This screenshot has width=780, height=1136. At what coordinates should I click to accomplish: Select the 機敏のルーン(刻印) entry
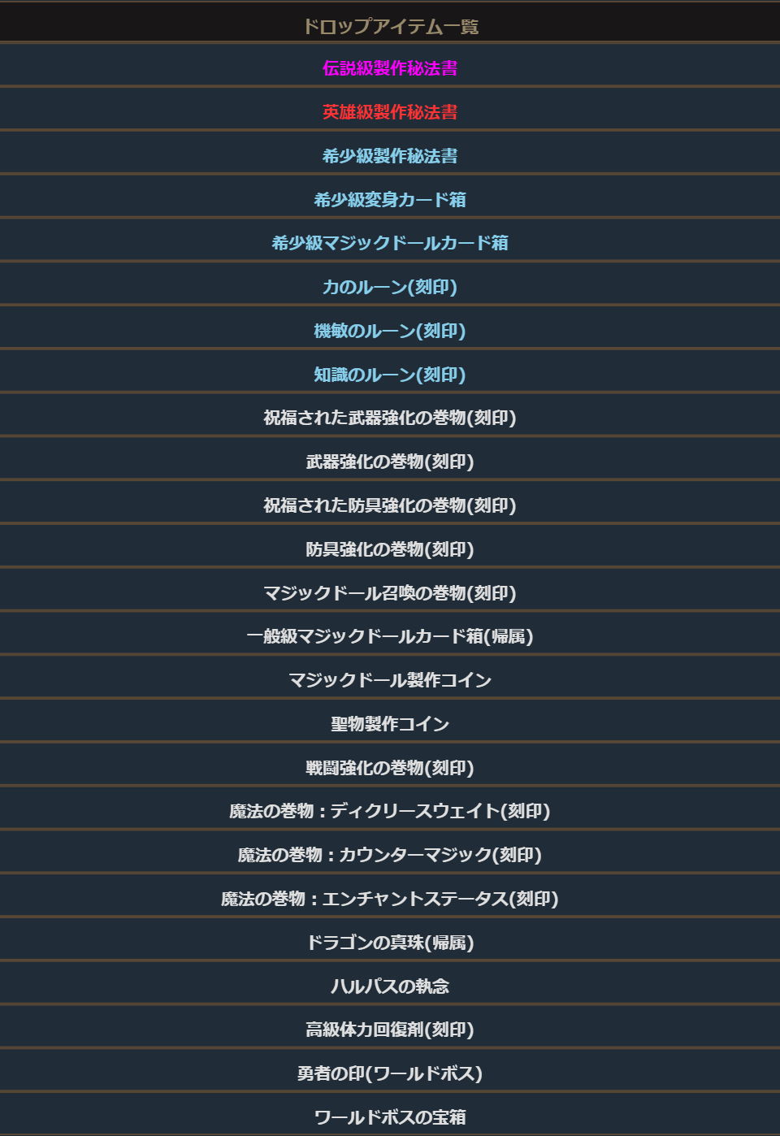click(x=390, y=331)
